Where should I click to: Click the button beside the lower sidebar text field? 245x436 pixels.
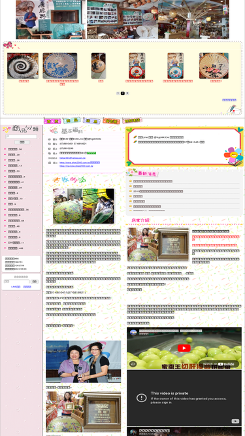click(x=35, y=281)
